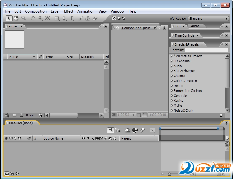Select the Clone Stamp tool
Image resolution: width=233 pixels, height=179 pixels.
tap(88, 18)
